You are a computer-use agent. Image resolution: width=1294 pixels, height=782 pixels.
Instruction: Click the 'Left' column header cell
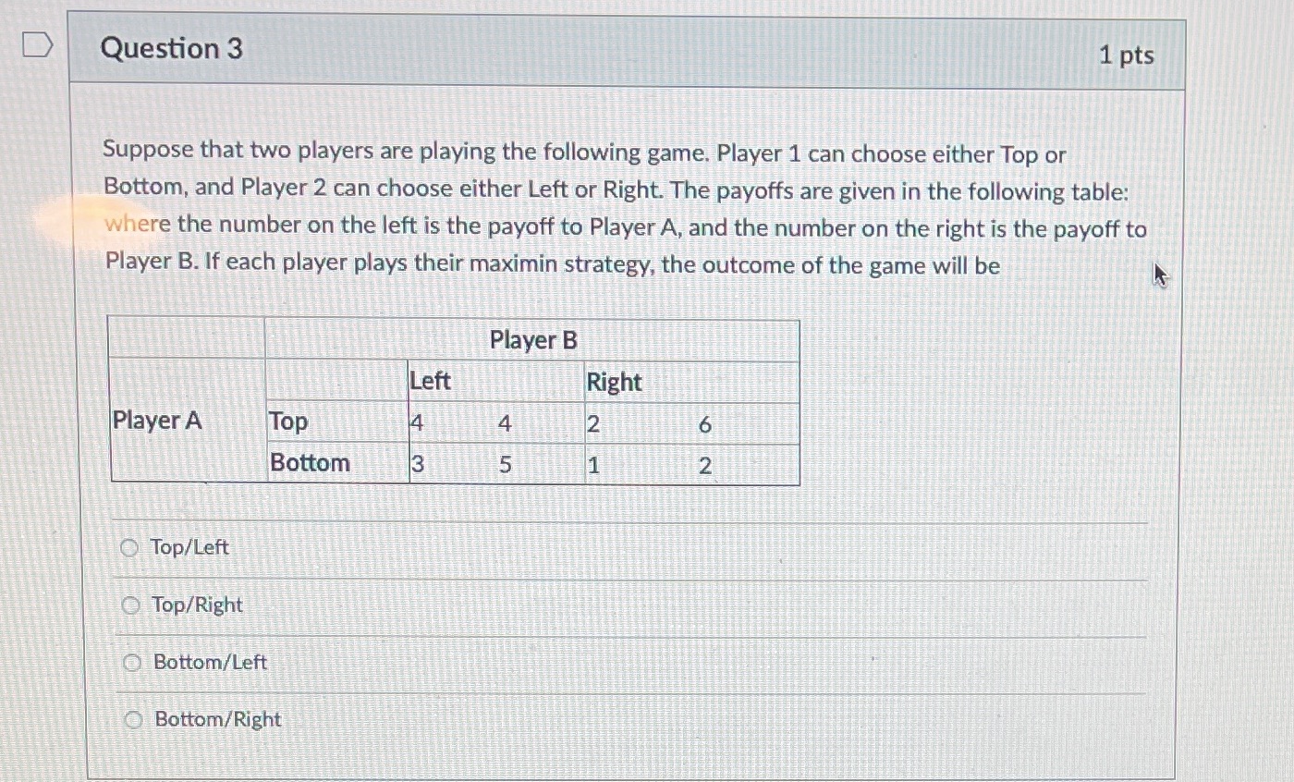tap(430, 381)
